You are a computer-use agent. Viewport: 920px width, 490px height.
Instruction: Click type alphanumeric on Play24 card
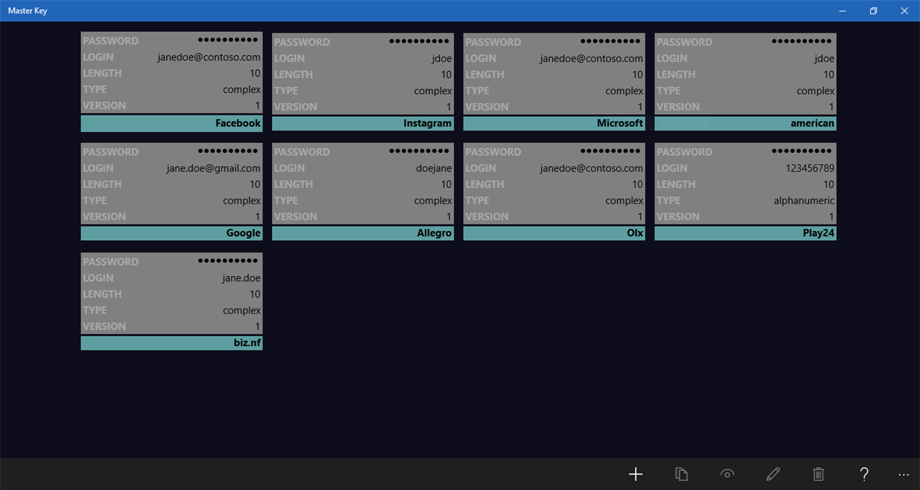[804, 201]
